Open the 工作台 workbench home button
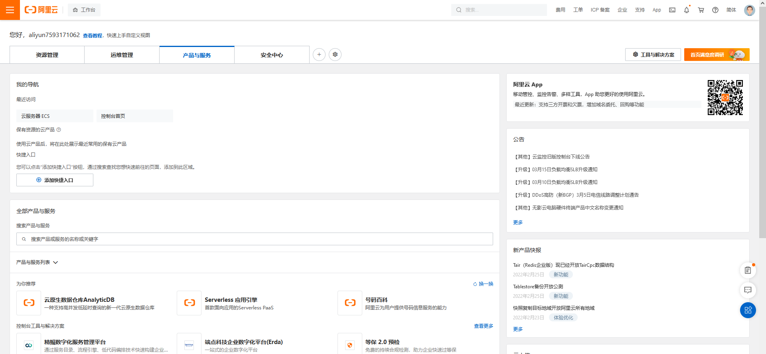The image size is (766, 354). point(84,10)
